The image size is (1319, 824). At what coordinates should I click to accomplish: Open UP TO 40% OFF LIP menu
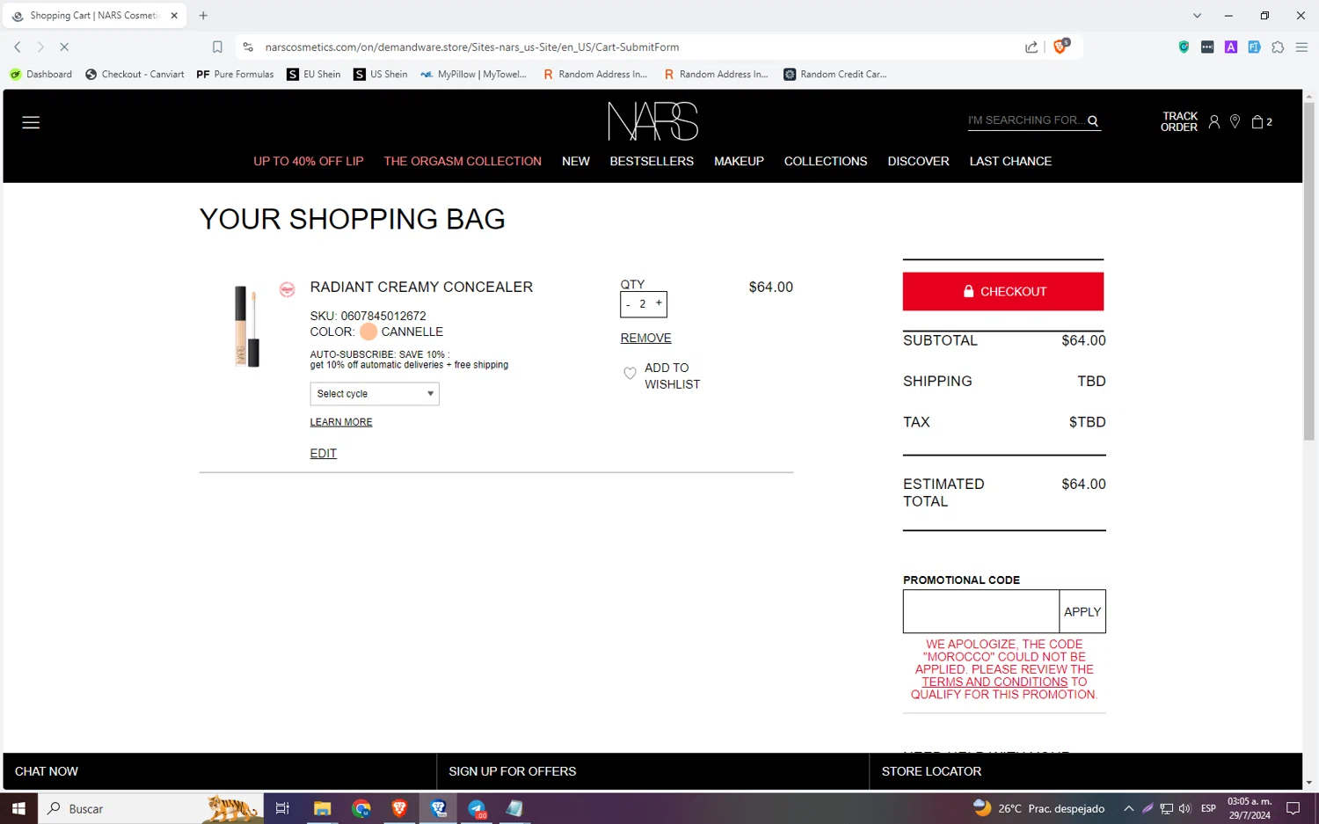pyautogui.click(x=309, y=161)
